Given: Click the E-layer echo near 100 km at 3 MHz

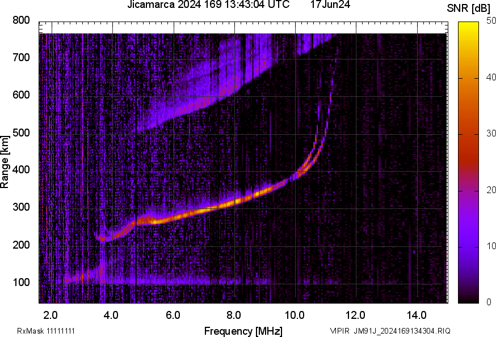Looking at the screenshot, I should coord(82,278).
